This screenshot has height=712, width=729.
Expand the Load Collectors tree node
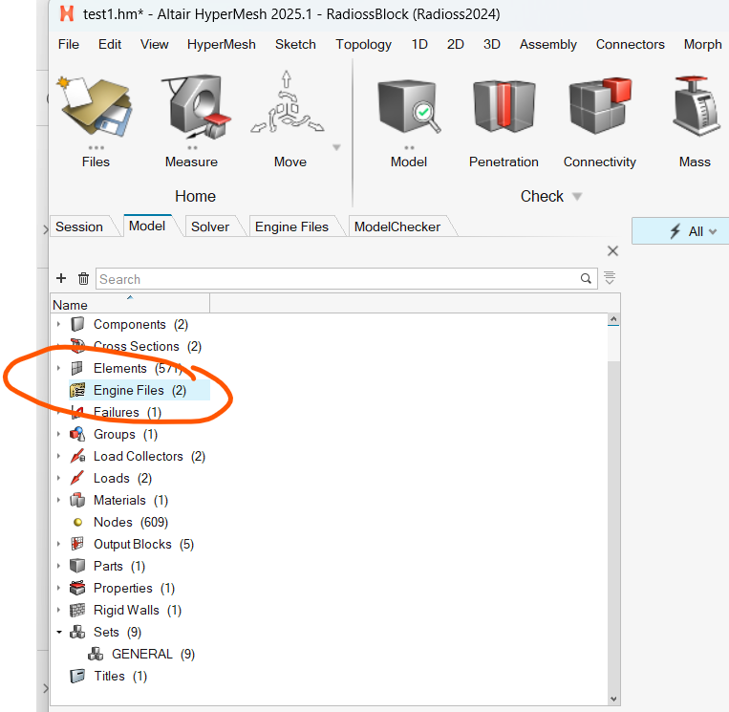(58, 456)
